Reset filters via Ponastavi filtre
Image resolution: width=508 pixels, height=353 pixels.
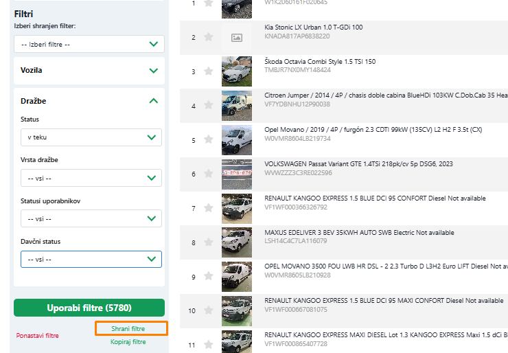tap(38, 336)
